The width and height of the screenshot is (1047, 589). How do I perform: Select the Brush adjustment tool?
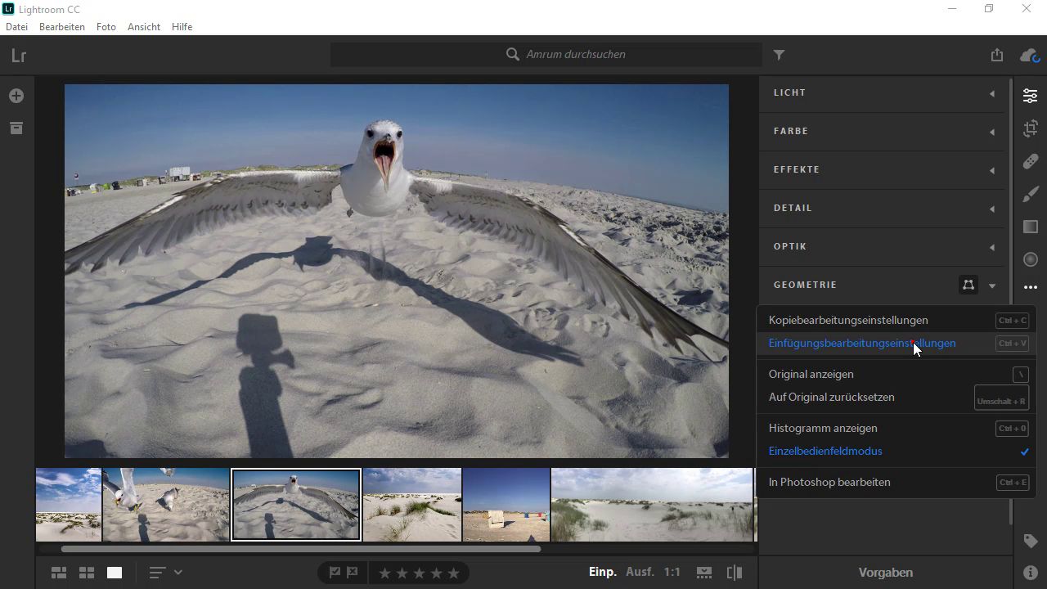point(1030,194)
